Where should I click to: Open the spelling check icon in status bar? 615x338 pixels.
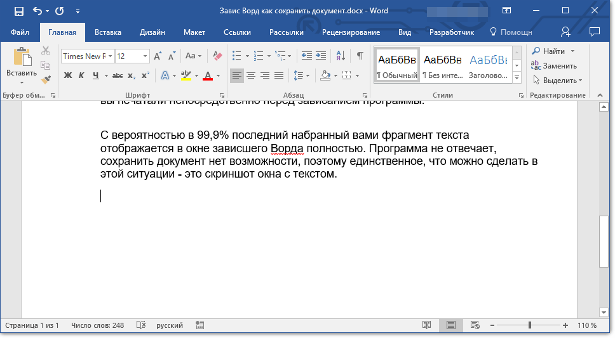click(141, 325)
